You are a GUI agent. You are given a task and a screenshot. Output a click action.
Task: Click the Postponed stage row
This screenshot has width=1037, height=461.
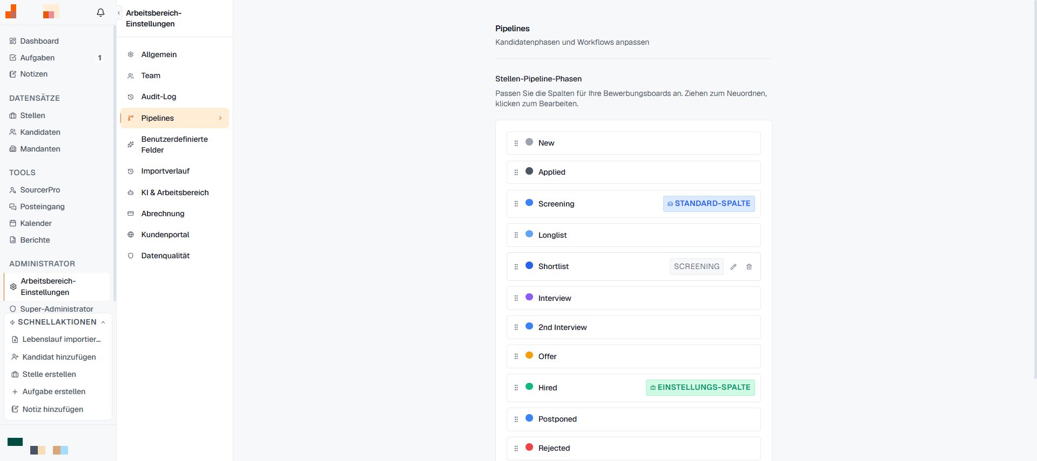(x=634, y=419)
